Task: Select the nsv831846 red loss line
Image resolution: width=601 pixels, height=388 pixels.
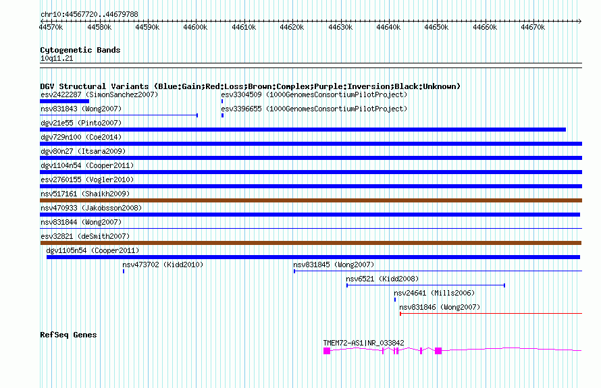Action: 491,314
